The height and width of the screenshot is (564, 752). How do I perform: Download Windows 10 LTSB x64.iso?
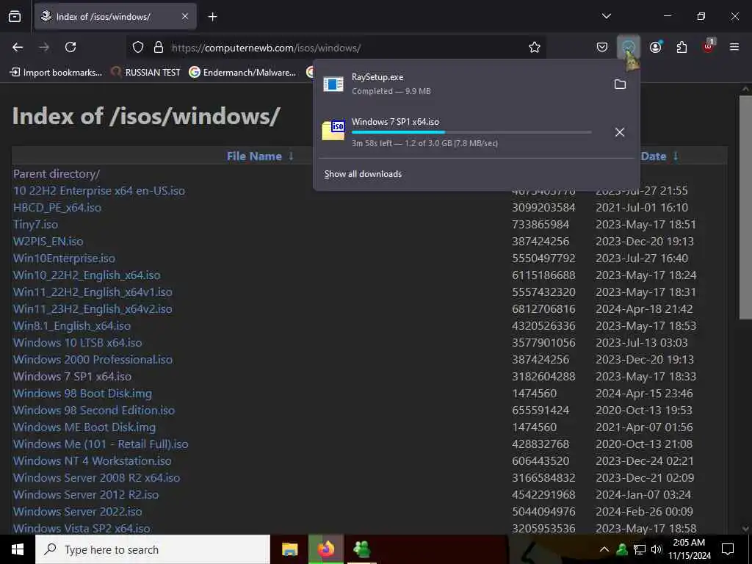tap(77, 342)
